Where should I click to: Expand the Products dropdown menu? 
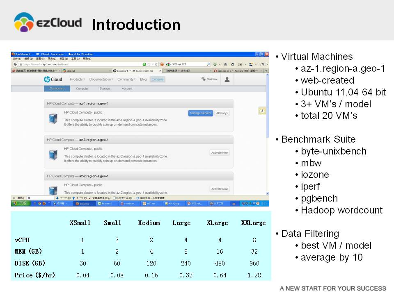77,79
